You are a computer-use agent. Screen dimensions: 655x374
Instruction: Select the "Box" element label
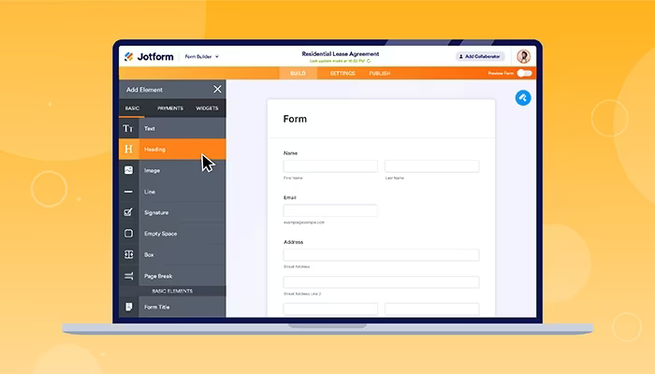tap(149, 254)
